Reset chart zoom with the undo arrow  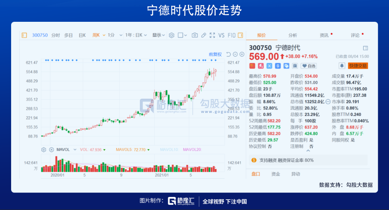(228, 54)
